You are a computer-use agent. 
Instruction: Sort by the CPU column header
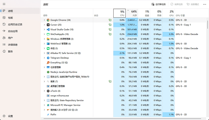[x=119, y=13]
